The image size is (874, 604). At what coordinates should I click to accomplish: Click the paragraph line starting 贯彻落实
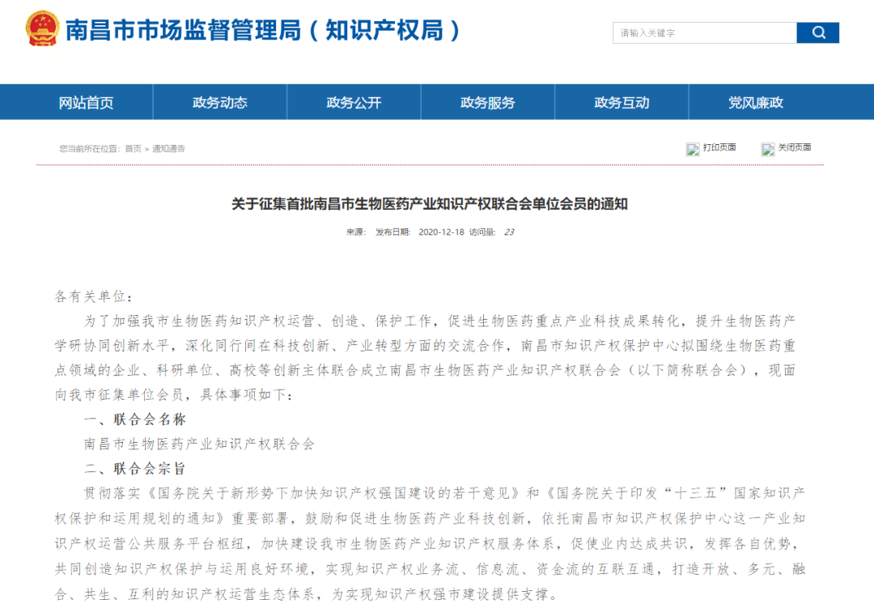[x=444, y=493]
